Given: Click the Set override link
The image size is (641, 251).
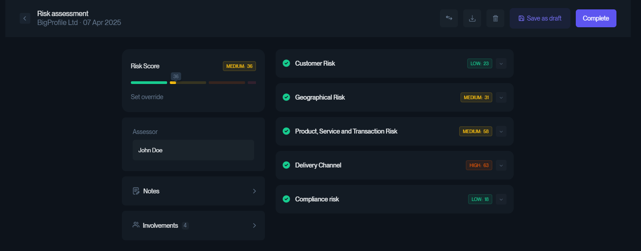Looking at the screenshot, I should pyautogui.click(x=147, y=97).
